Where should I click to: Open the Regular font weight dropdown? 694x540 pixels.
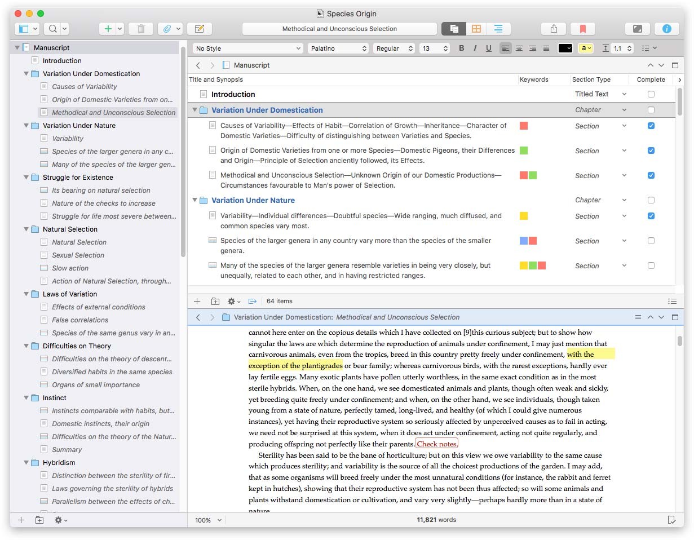click(394, 48)
